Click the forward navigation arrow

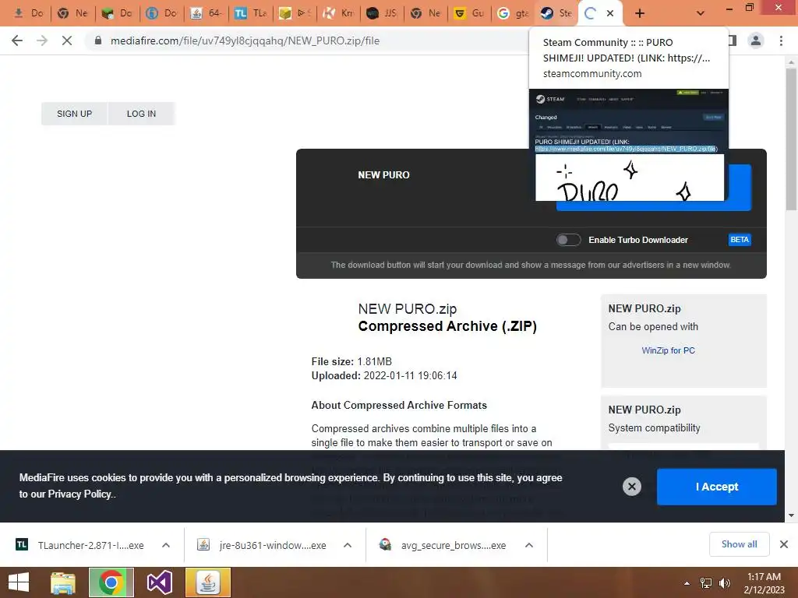(x=42, y=40)
